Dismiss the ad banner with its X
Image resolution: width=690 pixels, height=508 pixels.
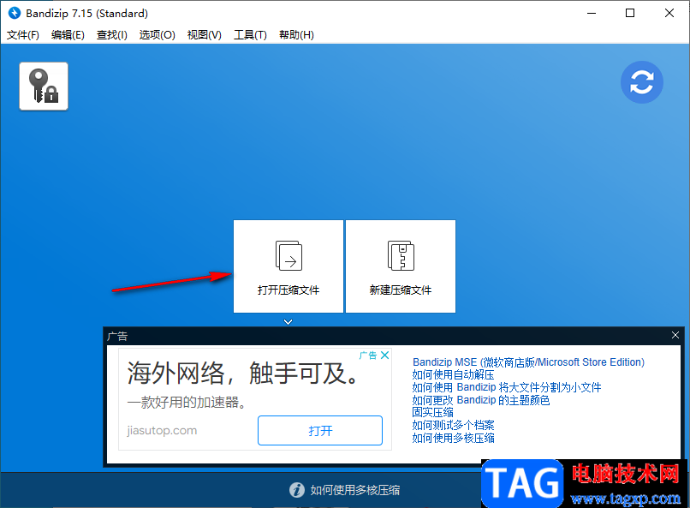point(385,356)
